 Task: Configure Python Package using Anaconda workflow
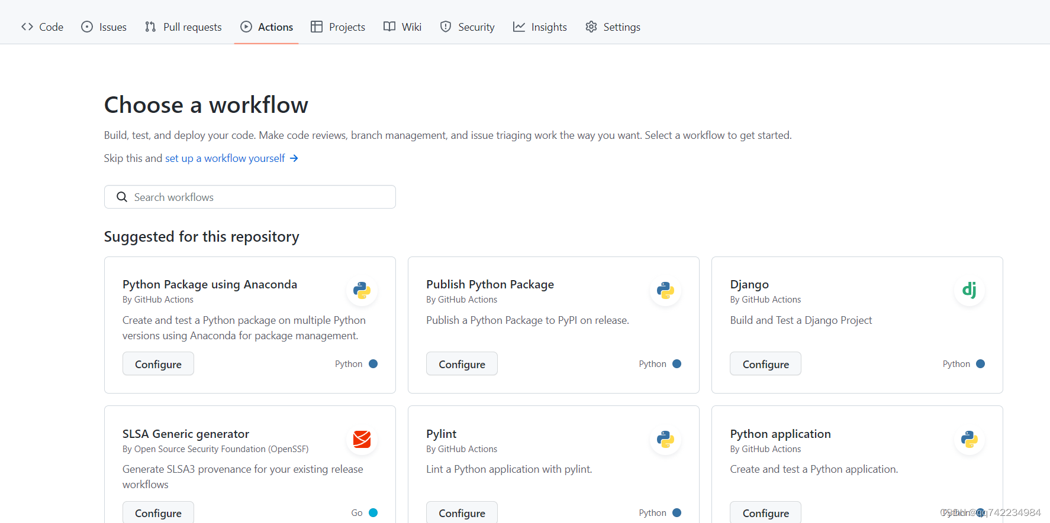coord(158,364)
